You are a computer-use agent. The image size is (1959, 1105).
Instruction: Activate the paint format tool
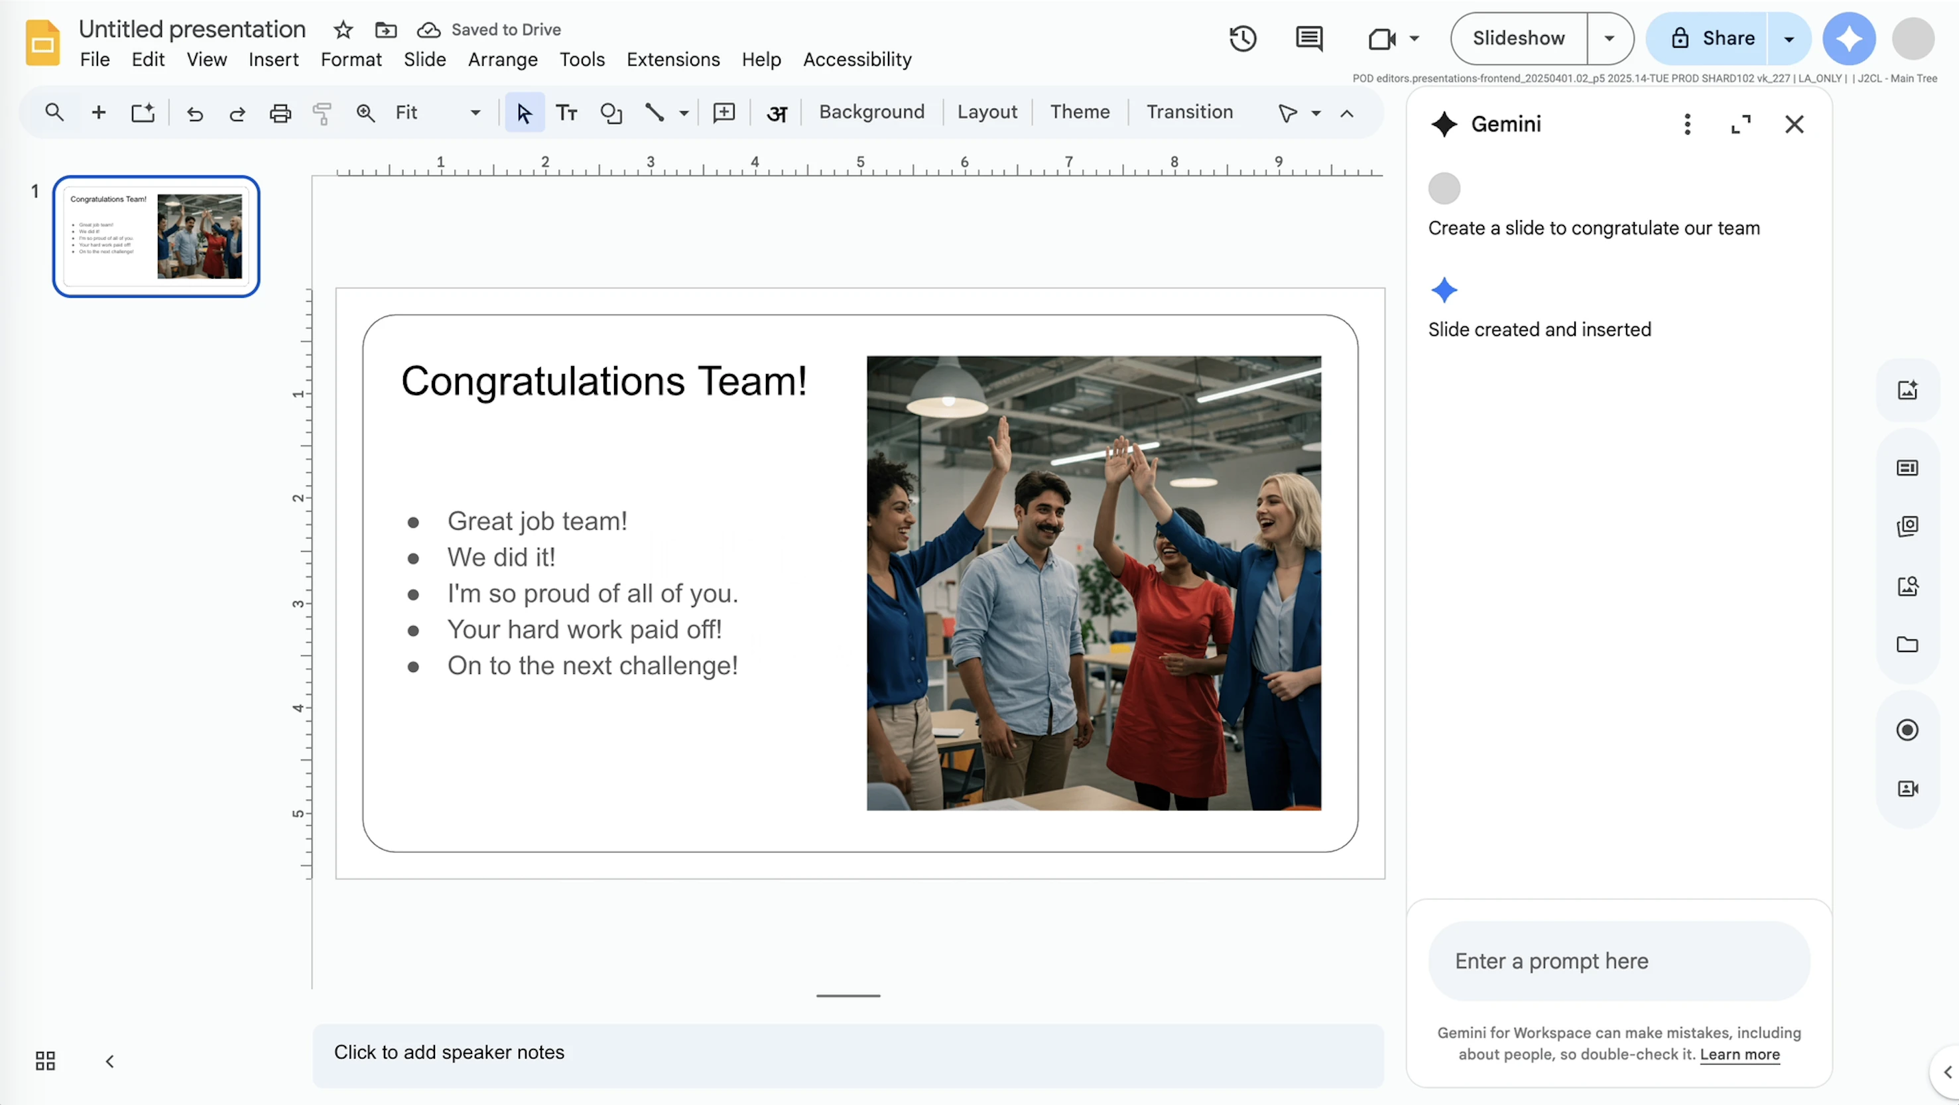click(321, 113)
